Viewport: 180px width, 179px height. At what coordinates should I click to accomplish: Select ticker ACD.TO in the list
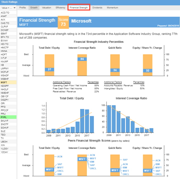point(5,12)
